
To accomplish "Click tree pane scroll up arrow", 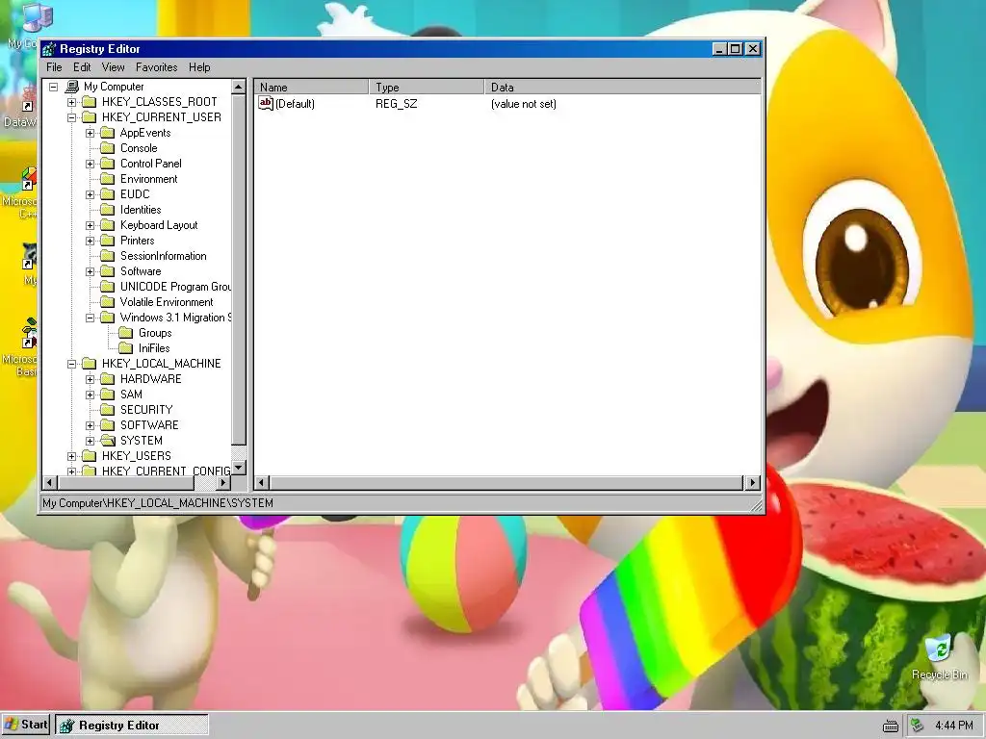I will (239, 87).
